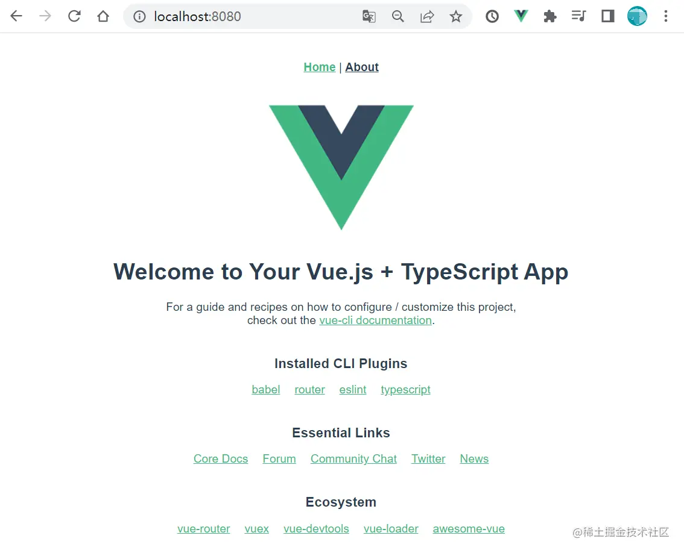Click the Essential Links heading
This screenshot has width=684, height=553.
341,433
